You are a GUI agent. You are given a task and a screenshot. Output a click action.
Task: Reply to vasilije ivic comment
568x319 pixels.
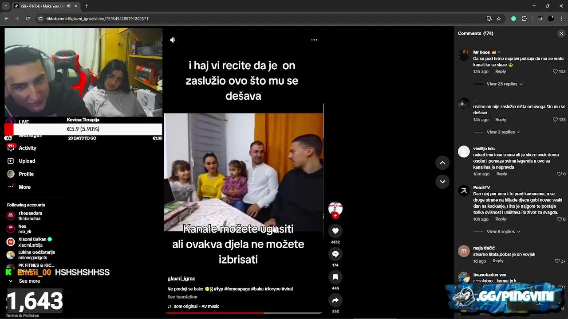tap(501, 174)
